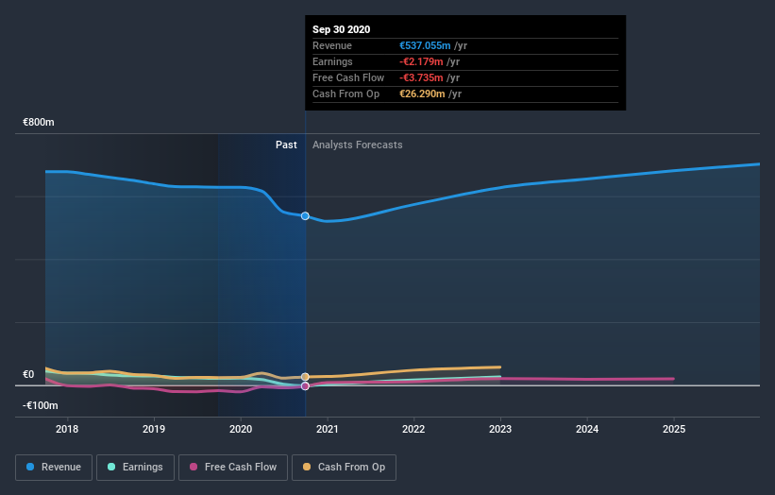The image size is (775, 495).
Task: Click the -€3.735m free cash flow value
Action: point(421,77)
